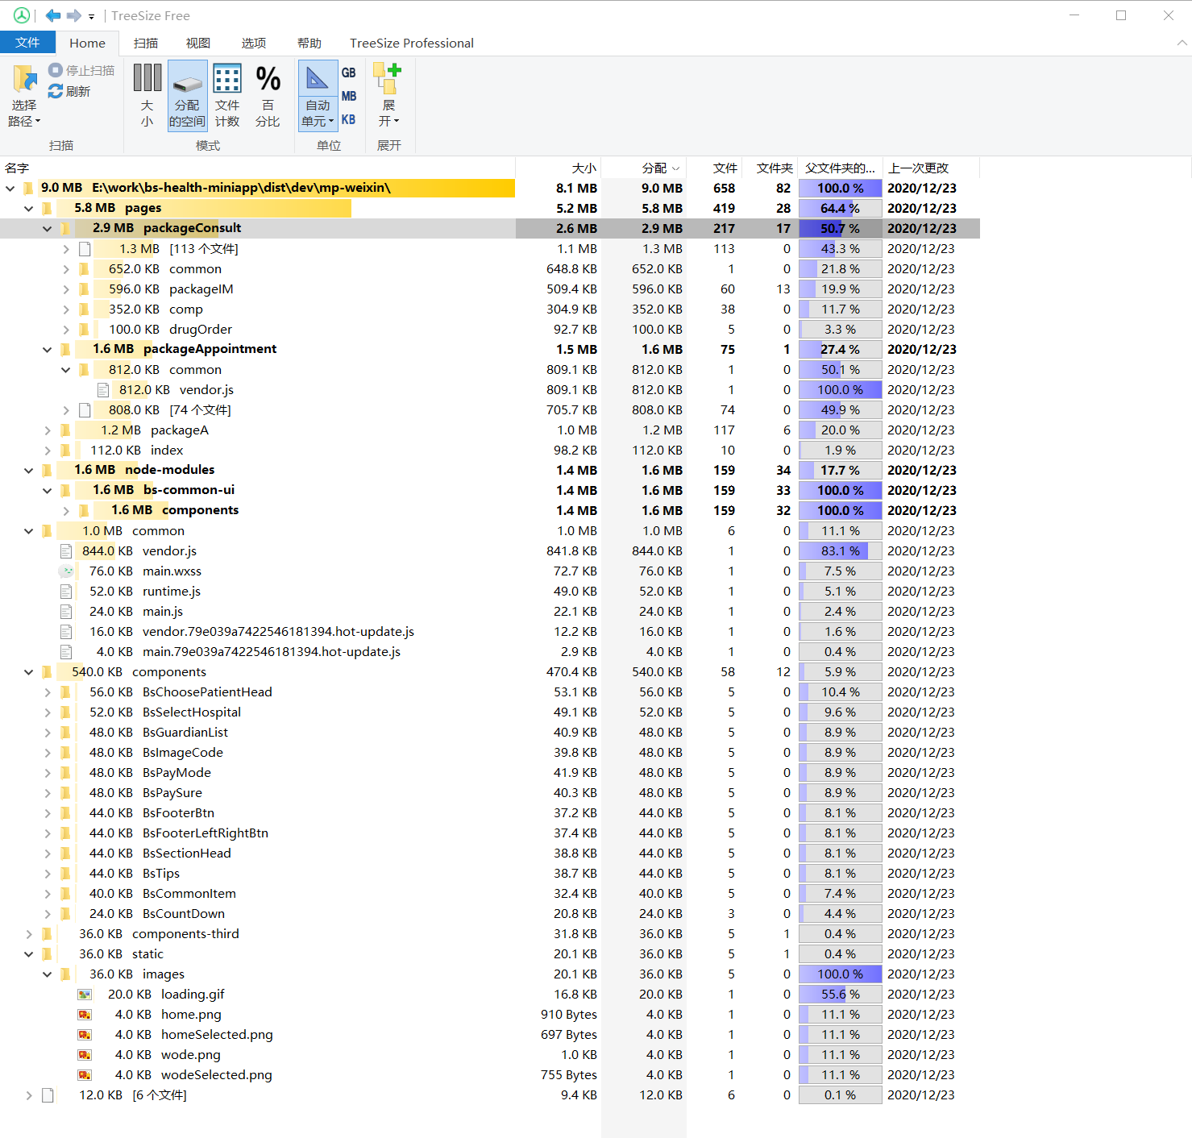Click the [113 个文件] files group icon

(x=85, y=249)
